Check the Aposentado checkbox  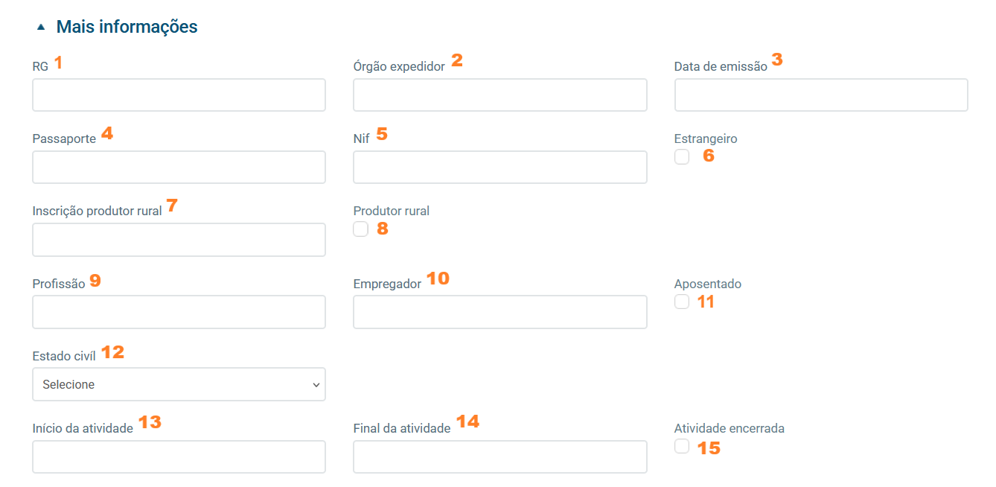point(682,302)
